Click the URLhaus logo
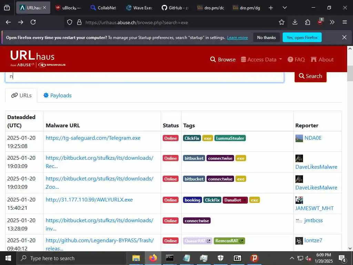The image size is (353, 265). (x=38, y=59)
